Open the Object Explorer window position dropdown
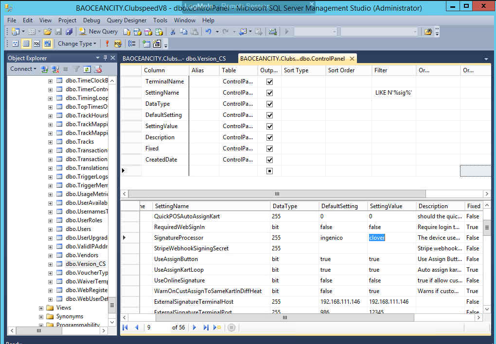496x344 pixels. pyautogui.click(x=98, y=58)
